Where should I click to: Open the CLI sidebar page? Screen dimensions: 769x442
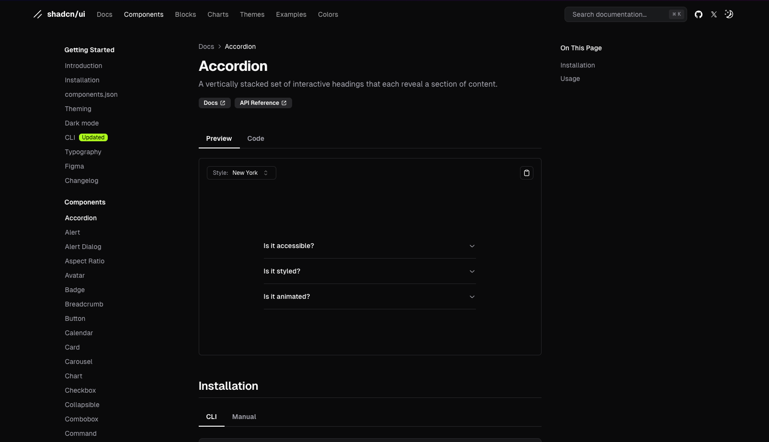pyautogui.click(x=70, y=137)
